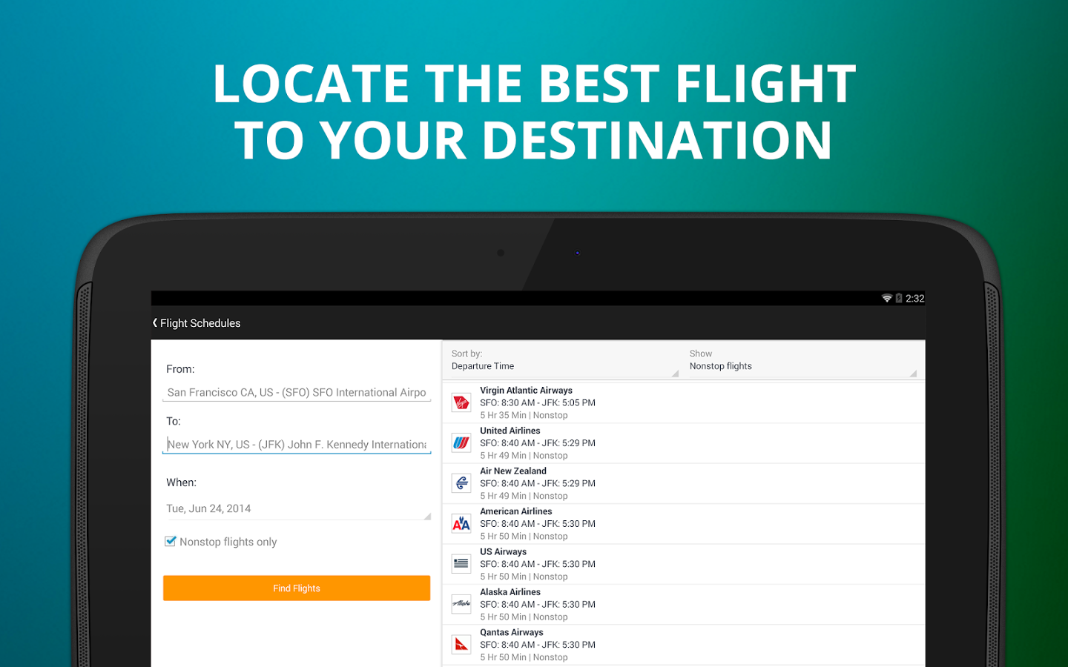Tap the American Airlines logo icon

pos(461,524)
